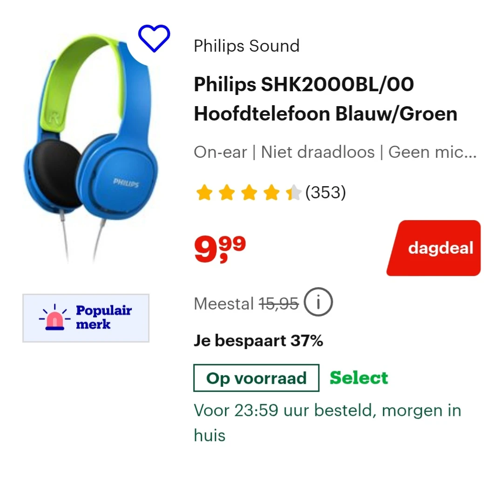Image resolution: width=501 pixels, height=500 pixels.
Task: Click the Je bespaart 37% text
Action: click(x=258, y=341)
